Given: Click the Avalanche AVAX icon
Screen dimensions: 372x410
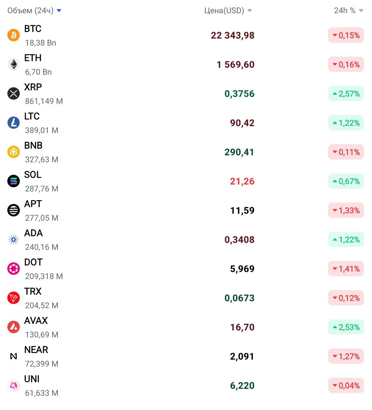Looking at the screenshot, I should (x=14, y=327).
